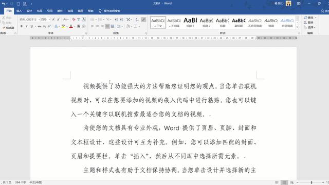Justify the paragraph text

[107, 26]
